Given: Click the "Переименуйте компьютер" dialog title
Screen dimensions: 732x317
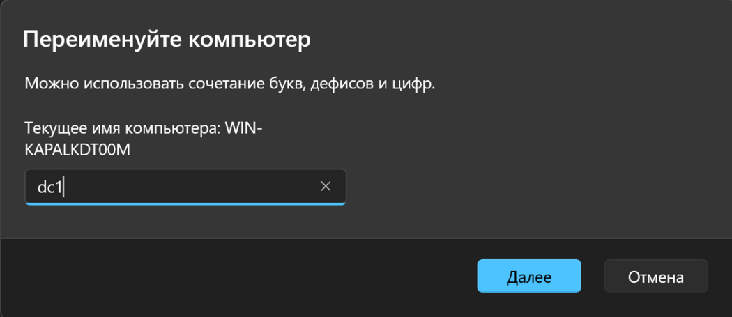Looking at the screenshot, I should [x=167, y=39].
